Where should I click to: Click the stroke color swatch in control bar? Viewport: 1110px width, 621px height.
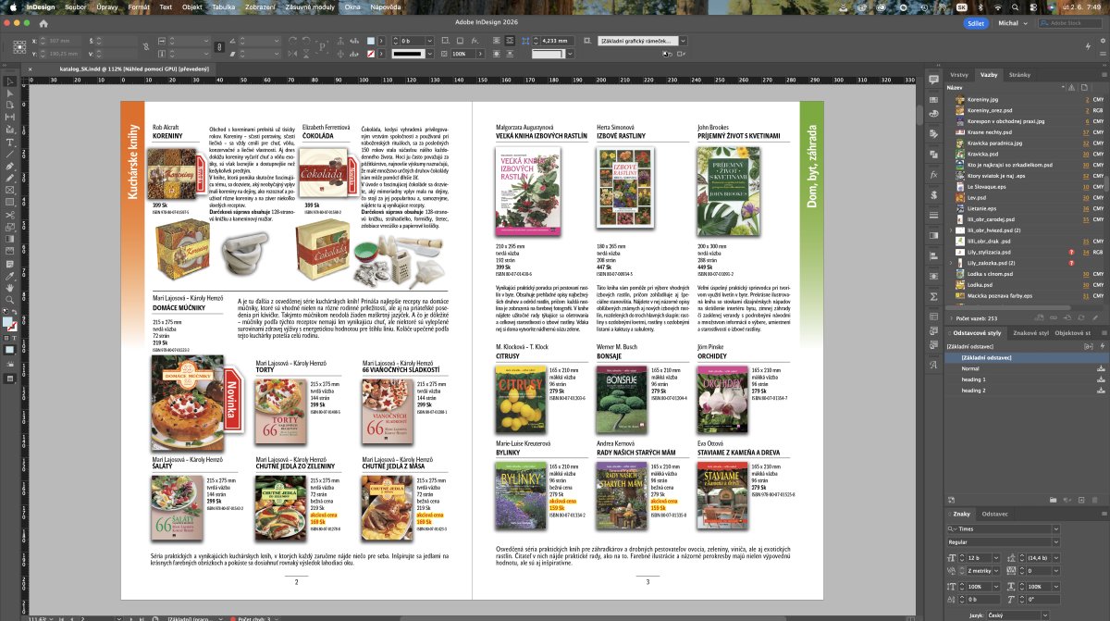point(370,54)
